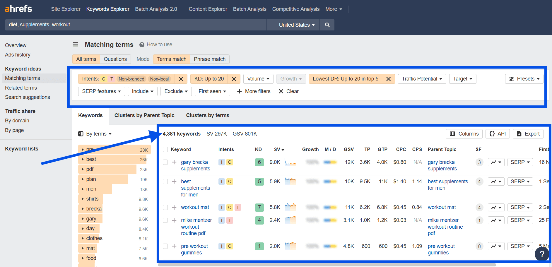552x267 pixels.
Task: Open trend chart dropdown for best supplements for men
Action: point(496,182)
